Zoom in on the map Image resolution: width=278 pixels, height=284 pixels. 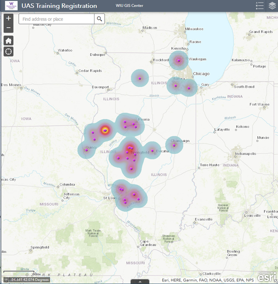[8, 19]
